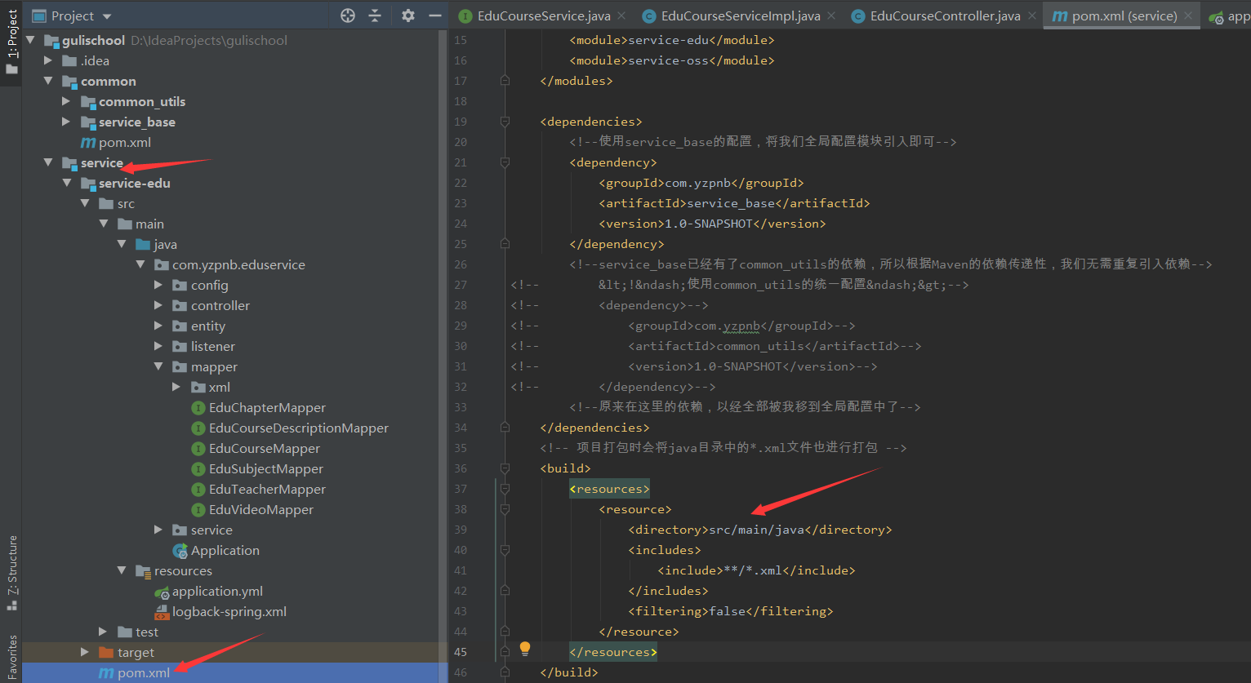
Task: Fold the build block at line 36
Action: 505,468
